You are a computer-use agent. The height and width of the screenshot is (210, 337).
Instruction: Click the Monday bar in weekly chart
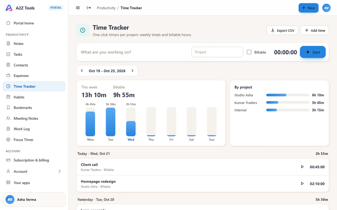pos(90,124)
